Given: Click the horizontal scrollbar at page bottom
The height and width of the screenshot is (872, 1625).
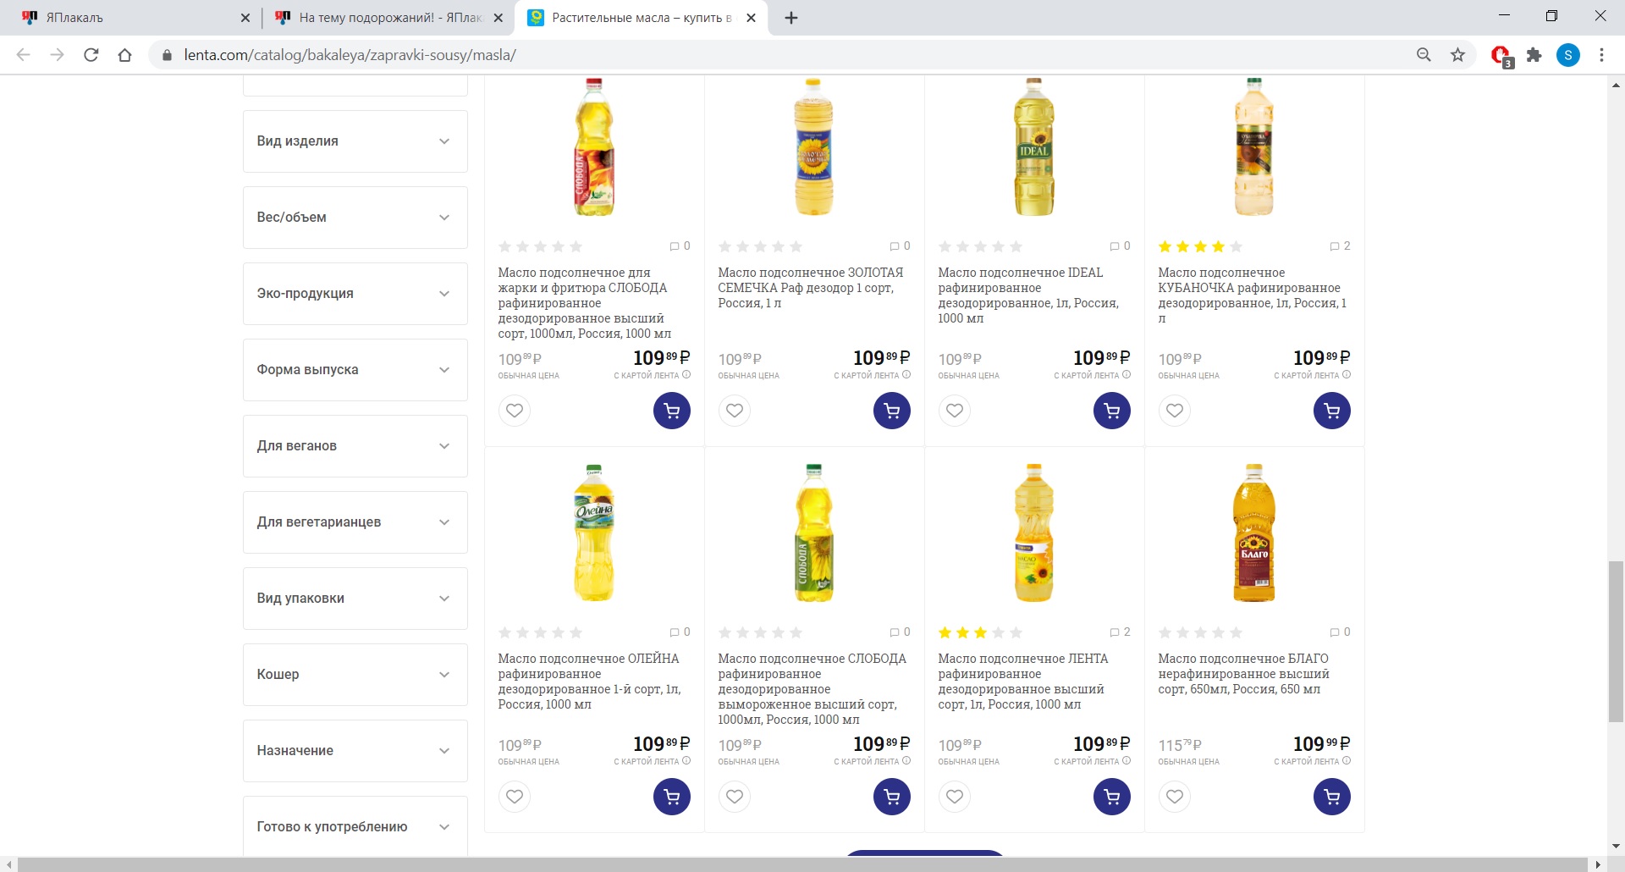Looking at the screenshot, I should [x=803, y=864].
